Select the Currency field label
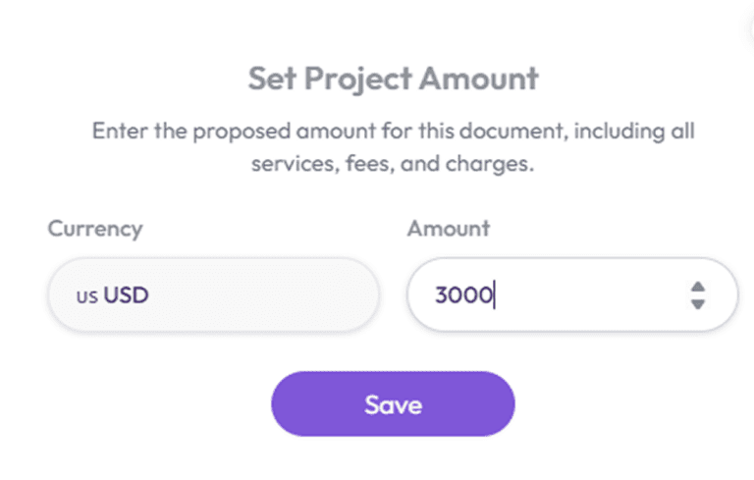The height and width of the screenshot is (480, 754). (95, 229)
